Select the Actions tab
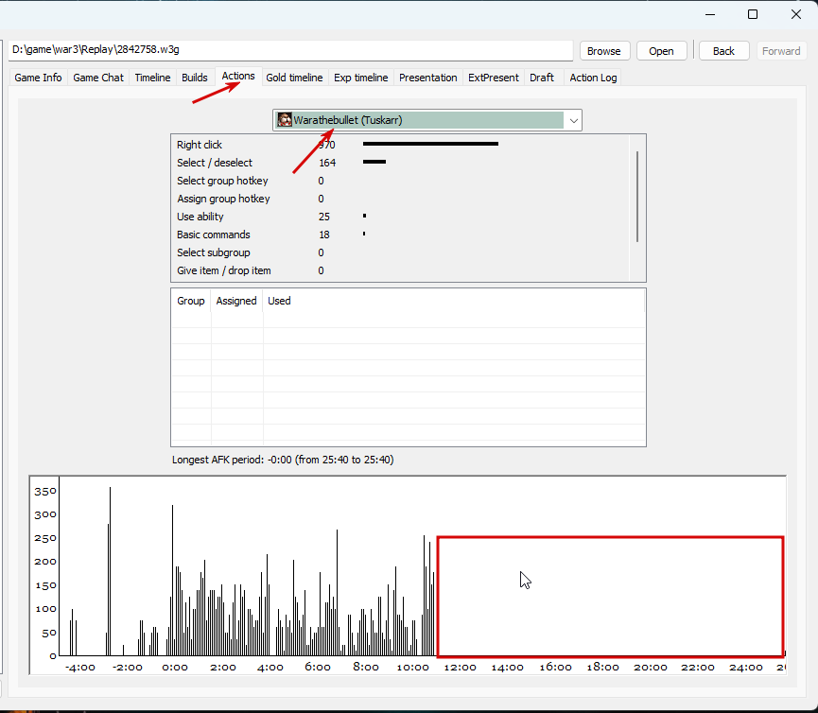The width and height of the screenshot is (818, 713). click(x=238, y=77)
